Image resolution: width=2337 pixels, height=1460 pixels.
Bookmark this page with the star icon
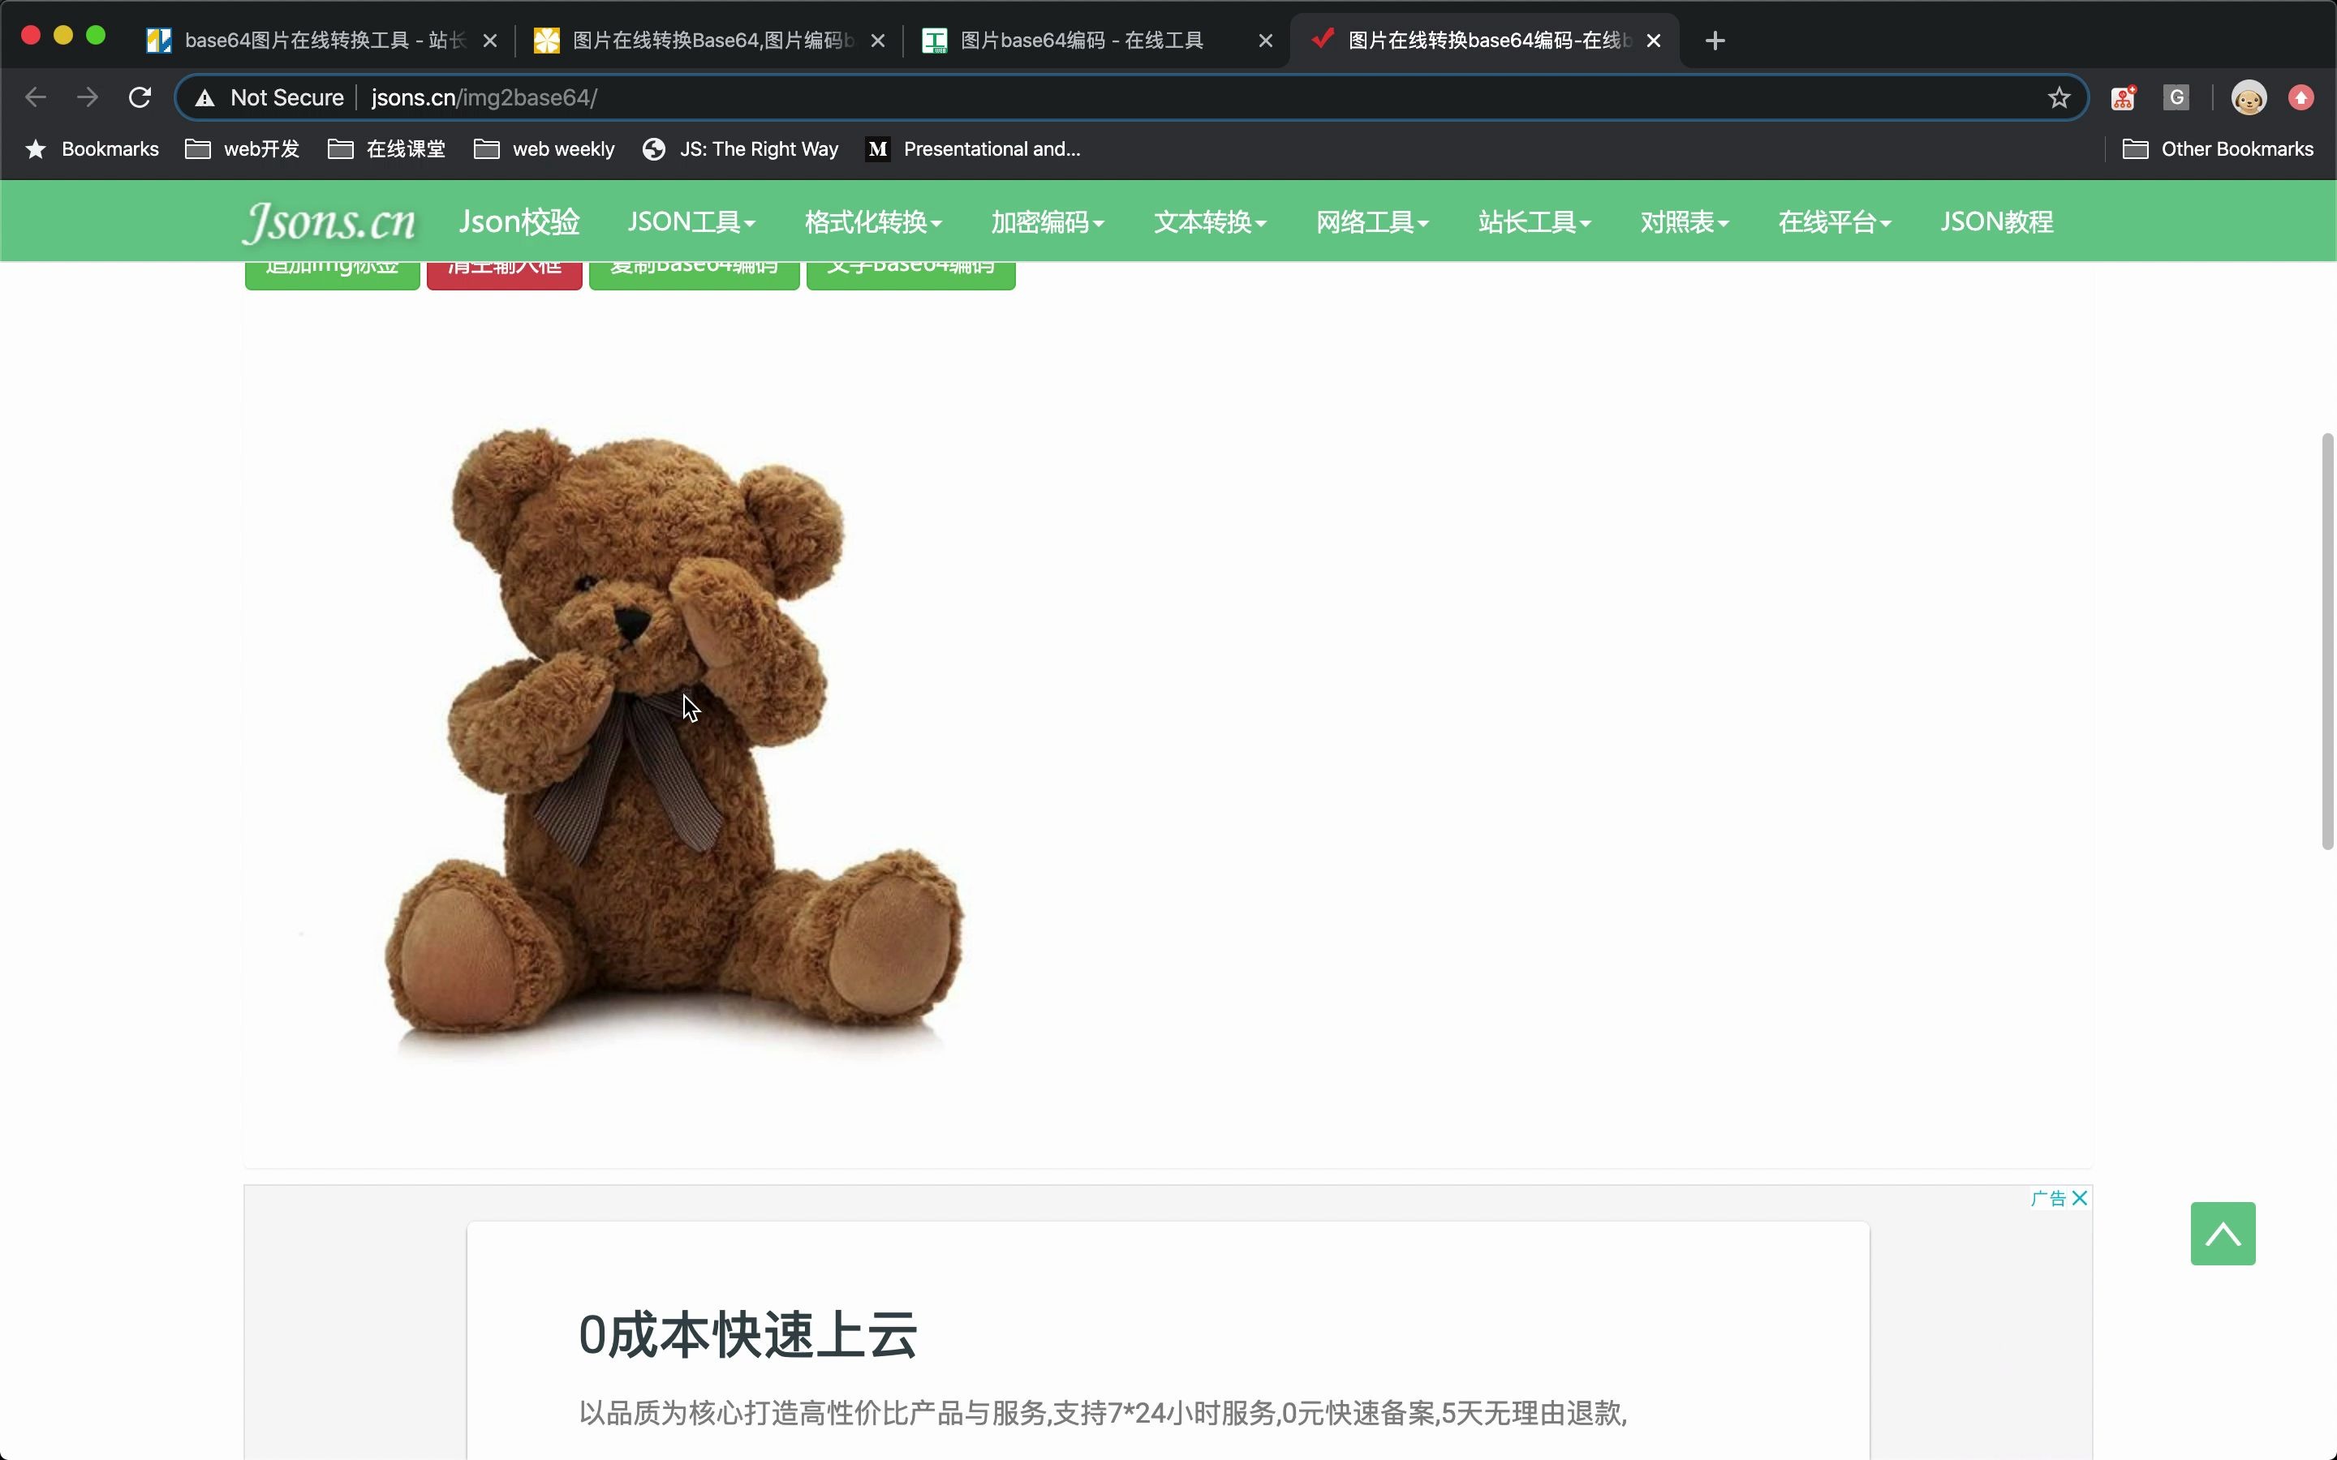click(2058, 97)
